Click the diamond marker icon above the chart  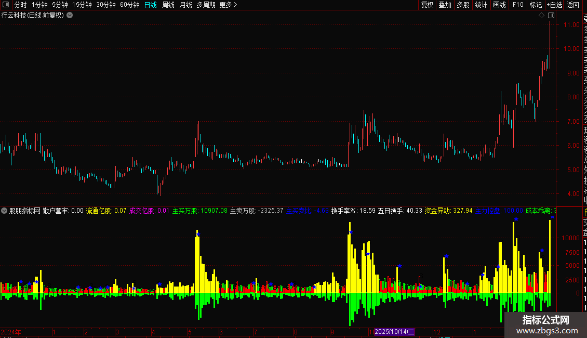(x=541, y=16)
